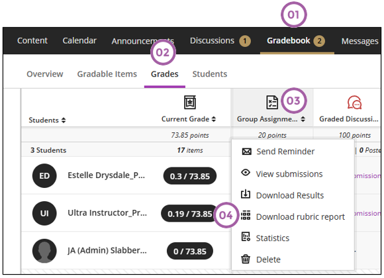Open the Gradebook tab in the top navigation
Image resolution: width=384 pixels, height=278 pixels.
288,40
